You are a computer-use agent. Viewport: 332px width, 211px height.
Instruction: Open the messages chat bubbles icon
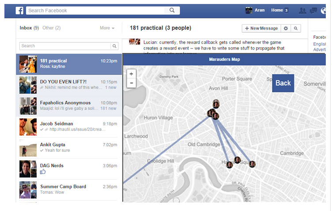[313, 11]
